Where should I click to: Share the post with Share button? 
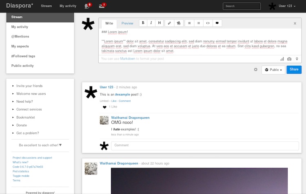(x=294, y=70)
